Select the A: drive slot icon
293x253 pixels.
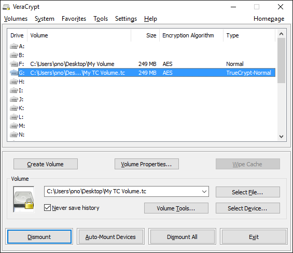(x=14, y=46)
